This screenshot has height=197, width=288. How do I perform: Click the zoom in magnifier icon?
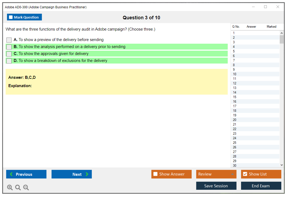10,188
